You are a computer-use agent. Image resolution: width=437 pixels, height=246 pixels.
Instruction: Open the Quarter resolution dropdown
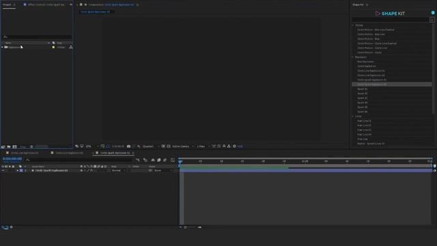click(150, 146)
